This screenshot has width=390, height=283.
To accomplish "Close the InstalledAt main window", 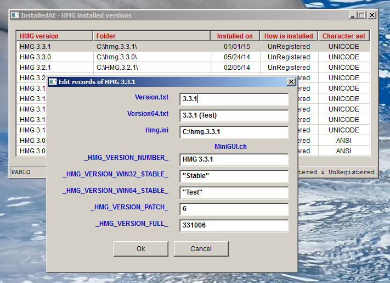I will click(x=372, y=15).
